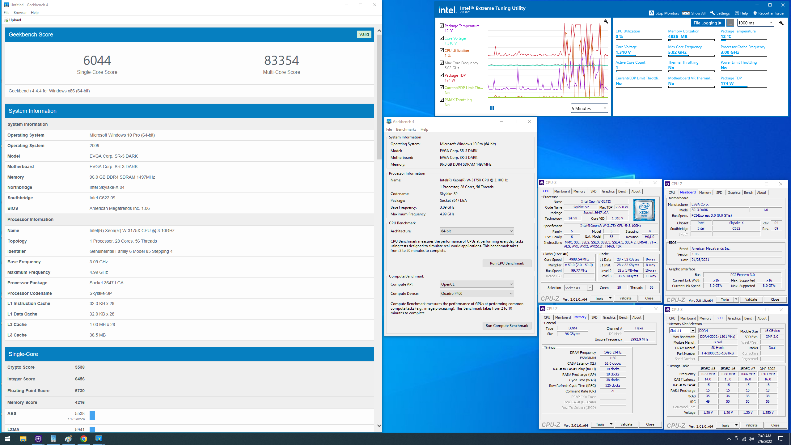This screenshot has width=791, height=445.
Task: Click the Intel logo in XTU title
Action: pyautogui.click(x=447, y=10)
